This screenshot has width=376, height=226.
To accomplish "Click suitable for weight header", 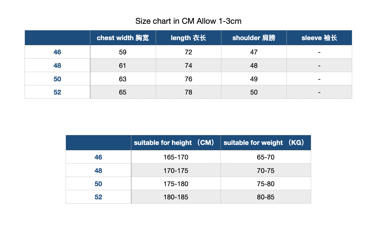I will point(266,143).
